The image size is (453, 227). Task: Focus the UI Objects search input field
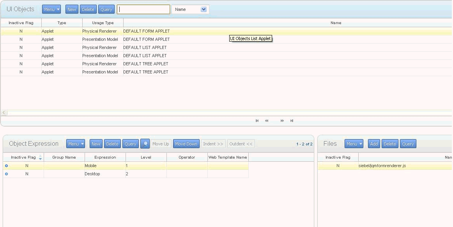[x=143, y=9]
